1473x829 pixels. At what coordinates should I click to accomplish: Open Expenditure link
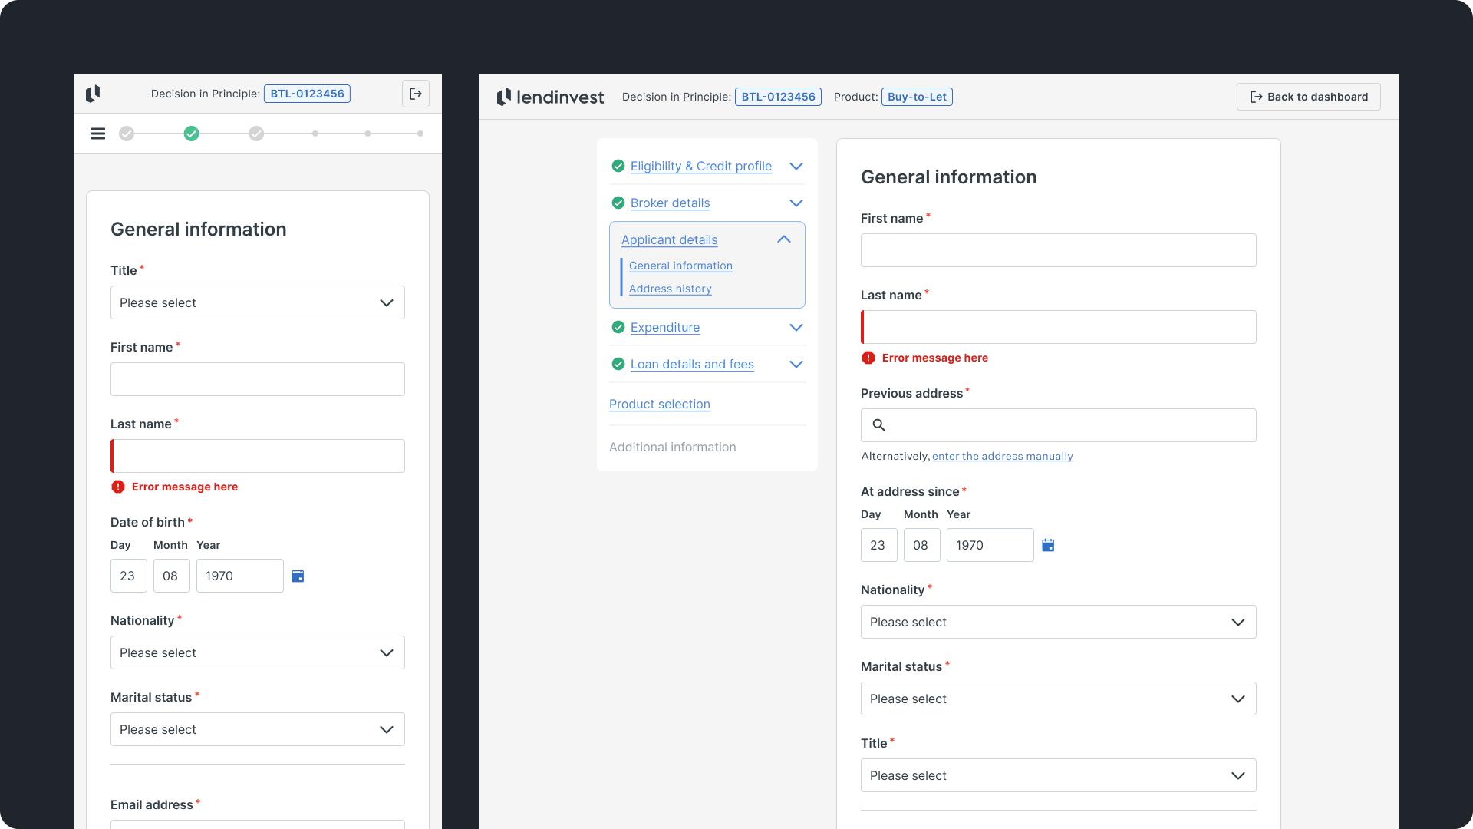(665, 327)
